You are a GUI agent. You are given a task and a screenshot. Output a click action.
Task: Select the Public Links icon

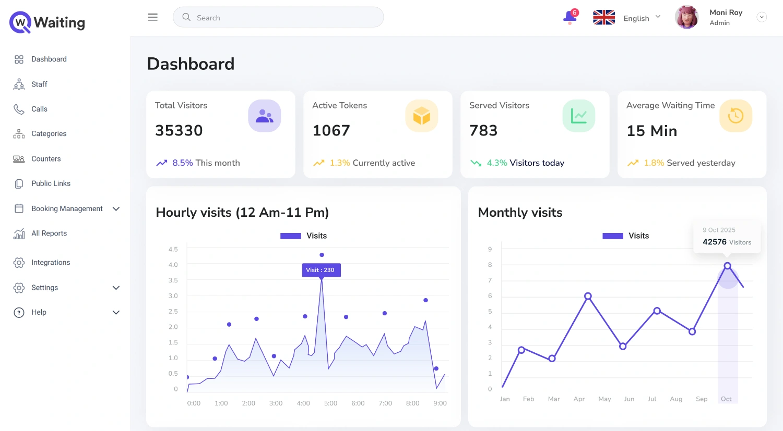18,183
